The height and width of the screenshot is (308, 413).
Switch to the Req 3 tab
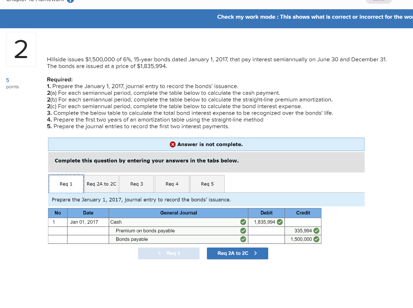click(x=137, y=184)
